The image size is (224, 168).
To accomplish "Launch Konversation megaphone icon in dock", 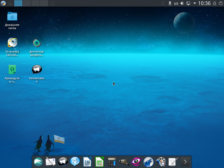I will (63, 162).
